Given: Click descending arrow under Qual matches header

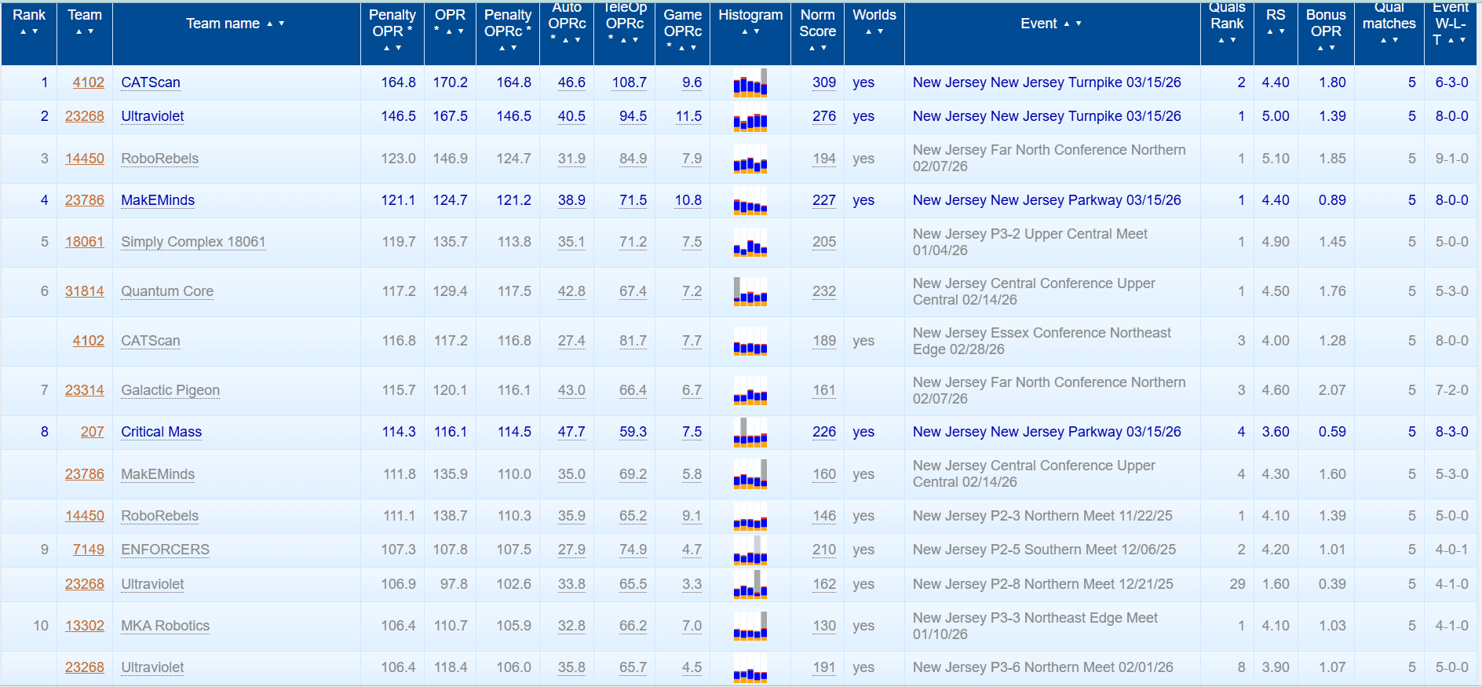Looking at the screenshot, I should tap(1395, 40).
